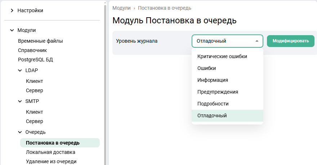Collapse the Модули tree chevron
The width and height of the screenshot is (317, 165).
tap(12, 30)
